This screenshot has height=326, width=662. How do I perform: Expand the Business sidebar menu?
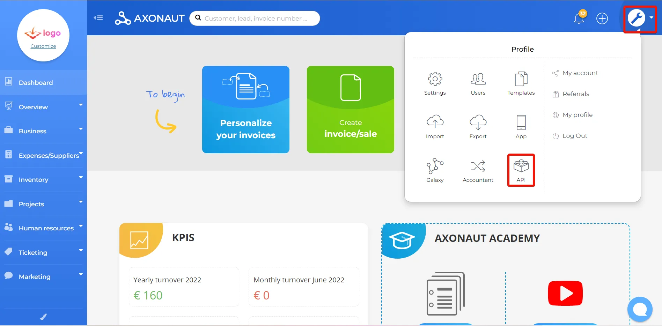43,131
